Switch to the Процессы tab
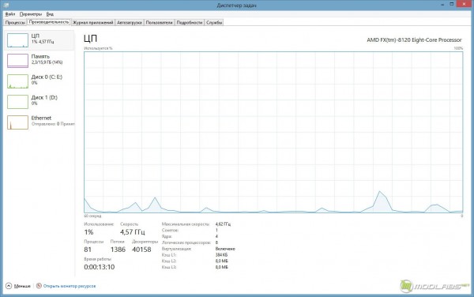Screen dimensions: 474x297 click(x=15, y=23)
